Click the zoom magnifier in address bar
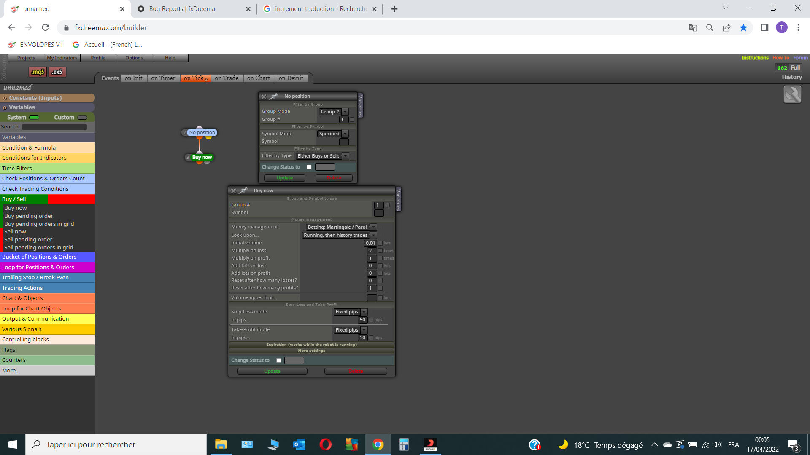The height and width of the screenshot is (455, 810). [x=710, y=28]
